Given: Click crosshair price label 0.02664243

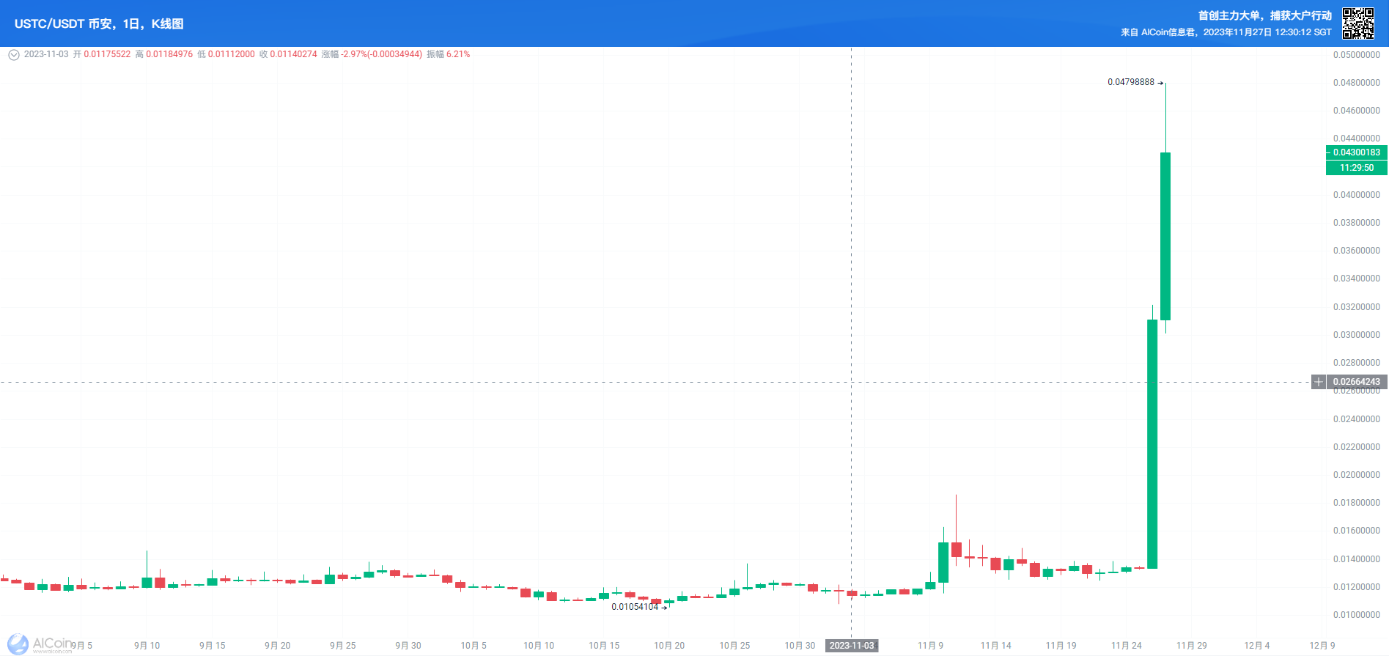Looking at the screenshot, I should coord(1356,382).
